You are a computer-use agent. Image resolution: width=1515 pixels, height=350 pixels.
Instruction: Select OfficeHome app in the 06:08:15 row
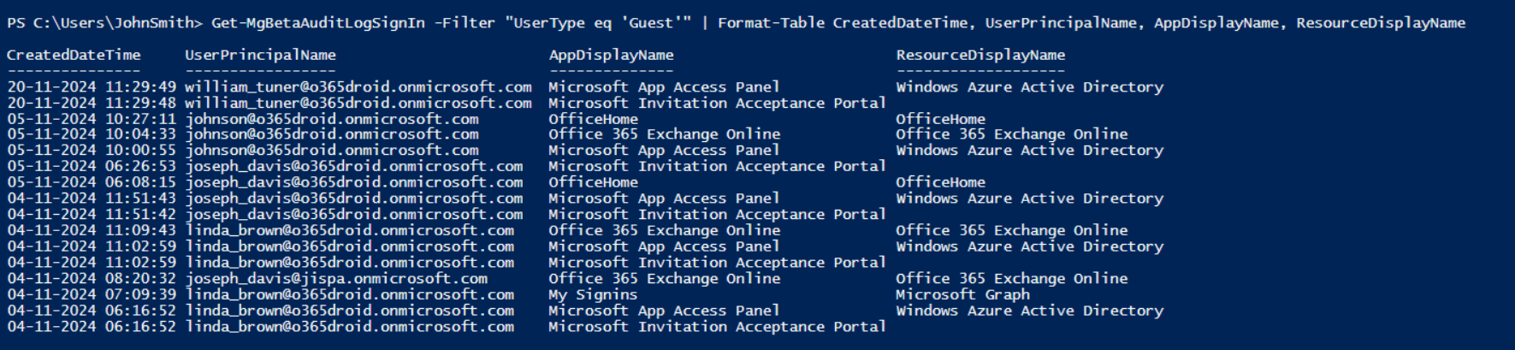(x=593, y=182)
